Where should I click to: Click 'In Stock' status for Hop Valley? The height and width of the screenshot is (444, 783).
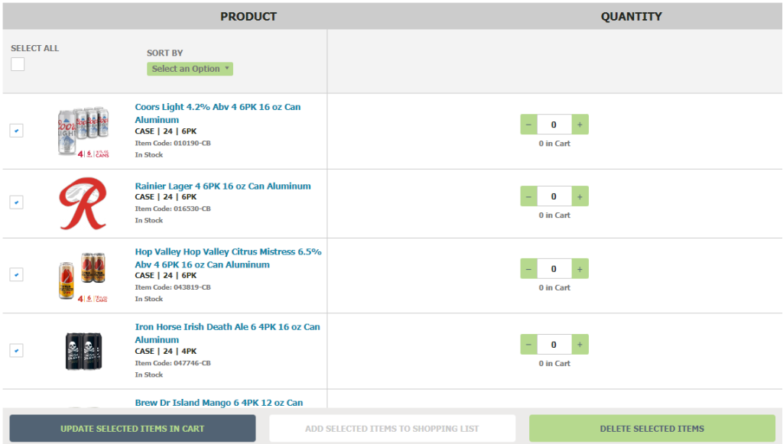tap(149, 300)
